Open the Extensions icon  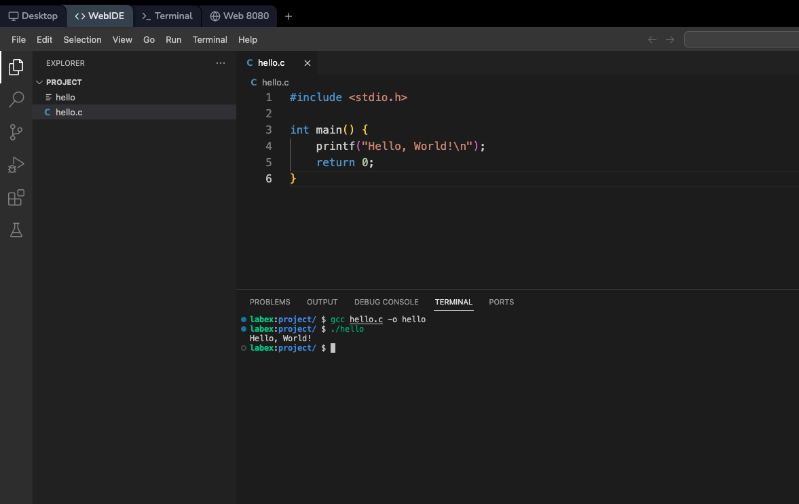coord(16,197)
